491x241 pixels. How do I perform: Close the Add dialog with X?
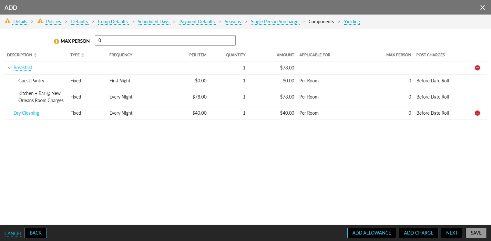pyautogui.click(x=483, y=7)
